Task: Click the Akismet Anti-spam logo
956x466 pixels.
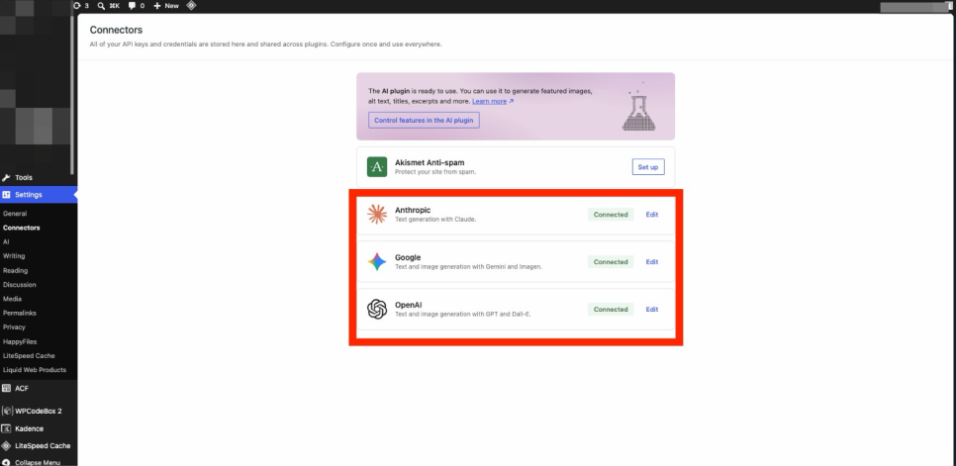Action: [377, 167]
